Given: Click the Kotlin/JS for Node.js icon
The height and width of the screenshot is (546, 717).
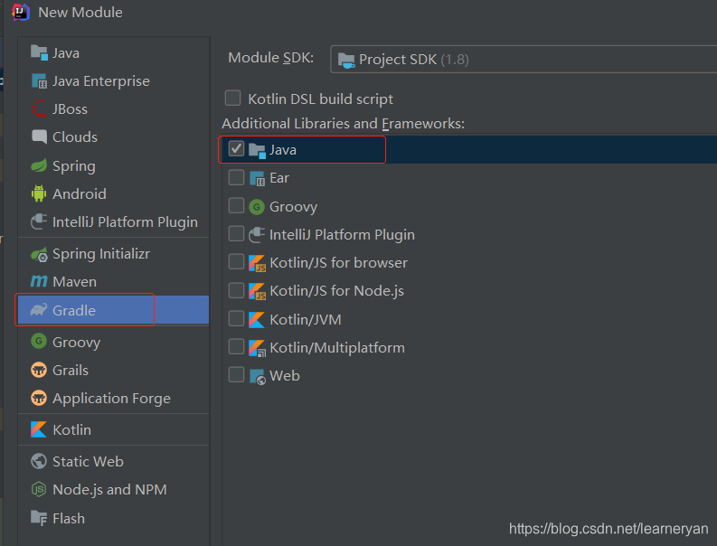Looking at the screenshot, I should (257, 291).
